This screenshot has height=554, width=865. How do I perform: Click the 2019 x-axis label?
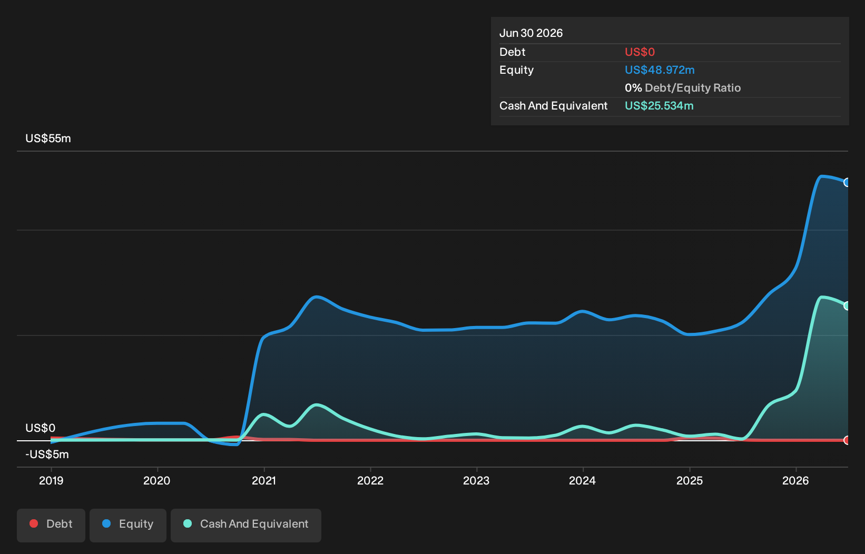click(51, 480)
